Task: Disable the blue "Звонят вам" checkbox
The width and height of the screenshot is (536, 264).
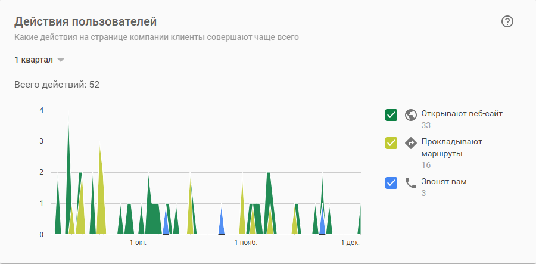Action: pyautogui.click(x=391, y=183)
